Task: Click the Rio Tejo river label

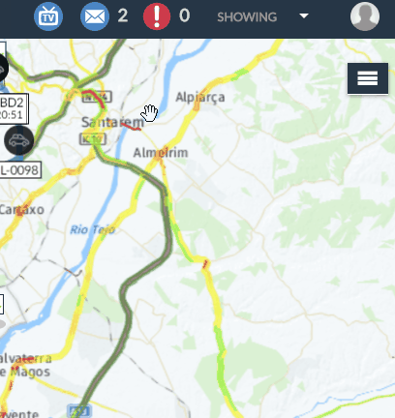Action: pyautogui.click(x=93, y=229)
